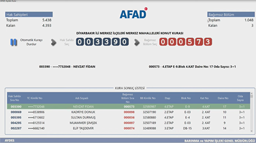The width and height of the screenshot is (256, 143).
Task: Sort by "Adı Soyadı" column header
Action: point(82,98)
